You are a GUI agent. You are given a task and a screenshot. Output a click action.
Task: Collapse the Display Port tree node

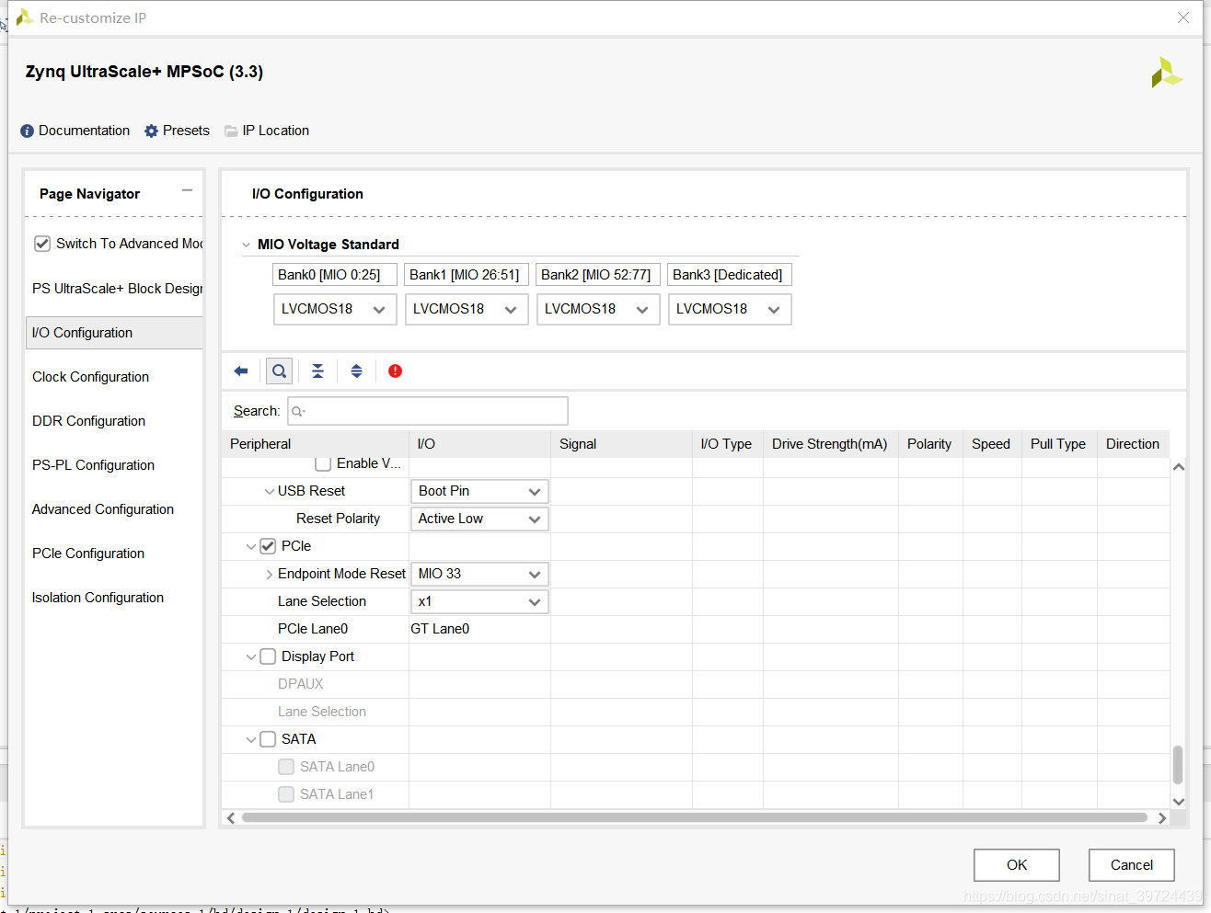[x=250, y=656]
